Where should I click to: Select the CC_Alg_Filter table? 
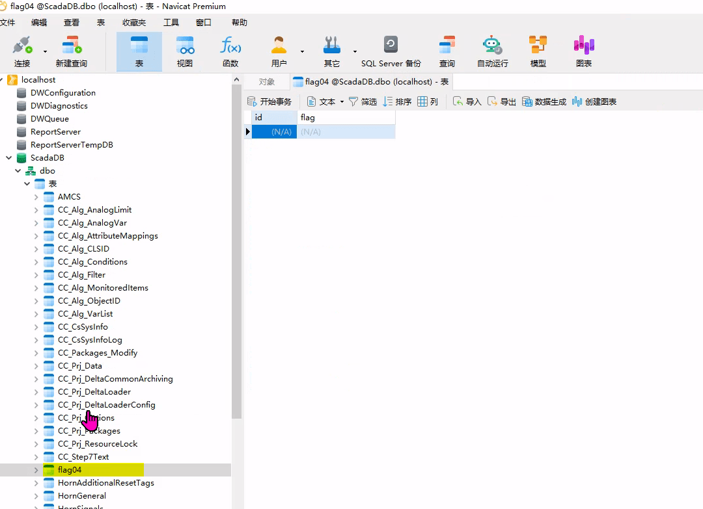pos(81,275)
